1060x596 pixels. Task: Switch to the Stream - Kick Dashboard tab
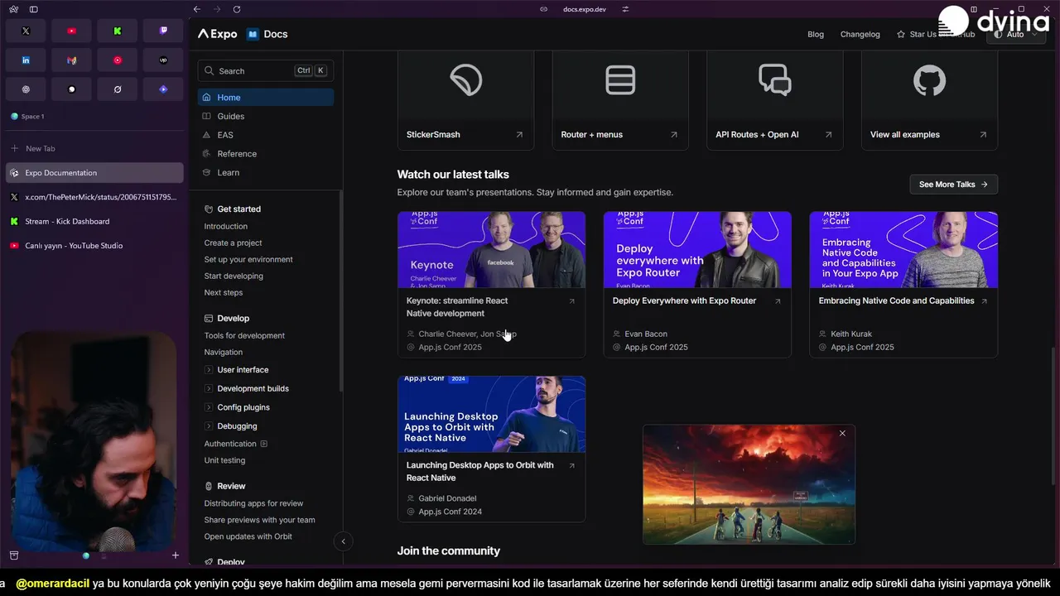(94, 221)
